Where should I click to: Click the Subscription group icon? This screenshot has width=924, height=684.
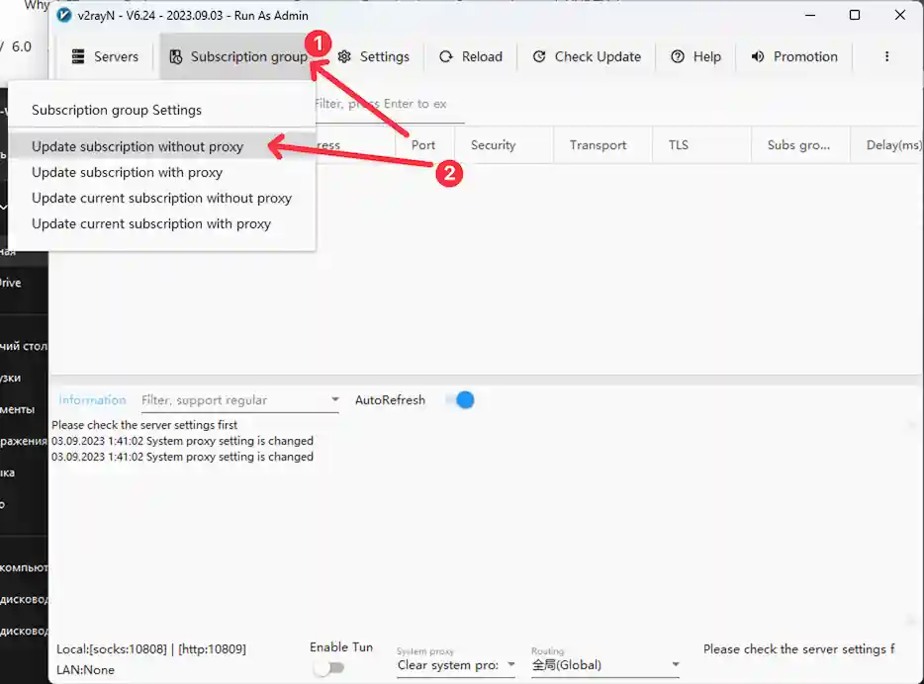pyautogui.click(x=175, y=57)
